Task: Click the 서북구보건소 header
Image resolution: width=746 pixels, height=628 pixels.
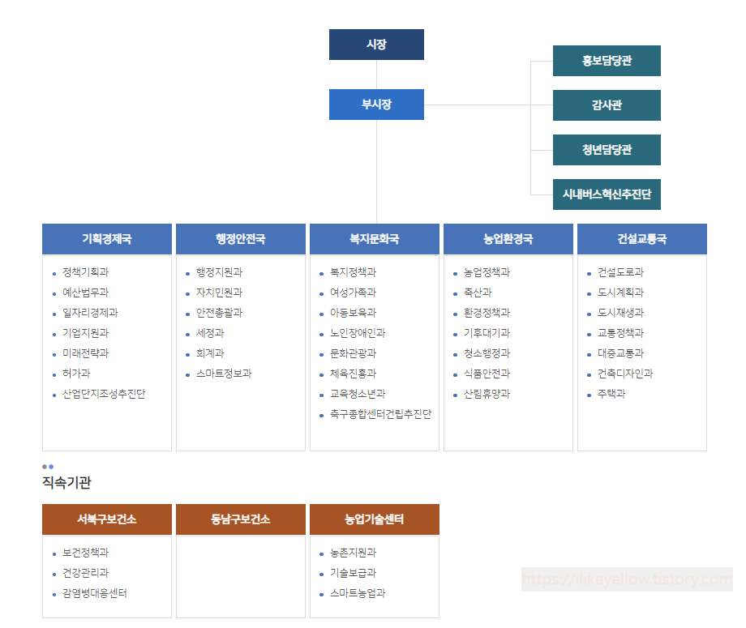Action: tap(107, 519)
